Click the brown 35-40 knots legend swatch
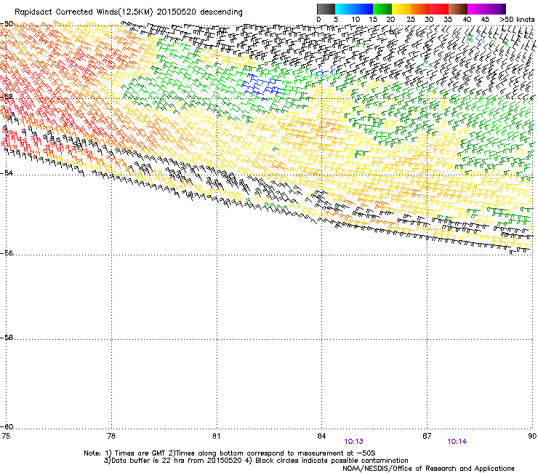 click(x=458, y=9)
